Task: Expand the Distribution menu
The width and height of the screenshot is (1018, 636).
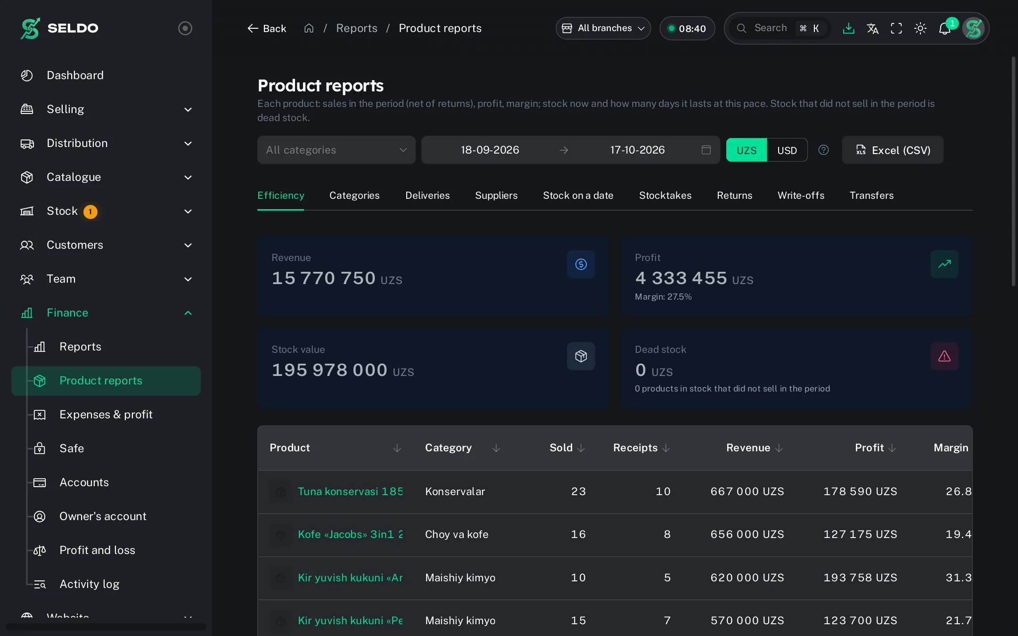Action: 106,143
